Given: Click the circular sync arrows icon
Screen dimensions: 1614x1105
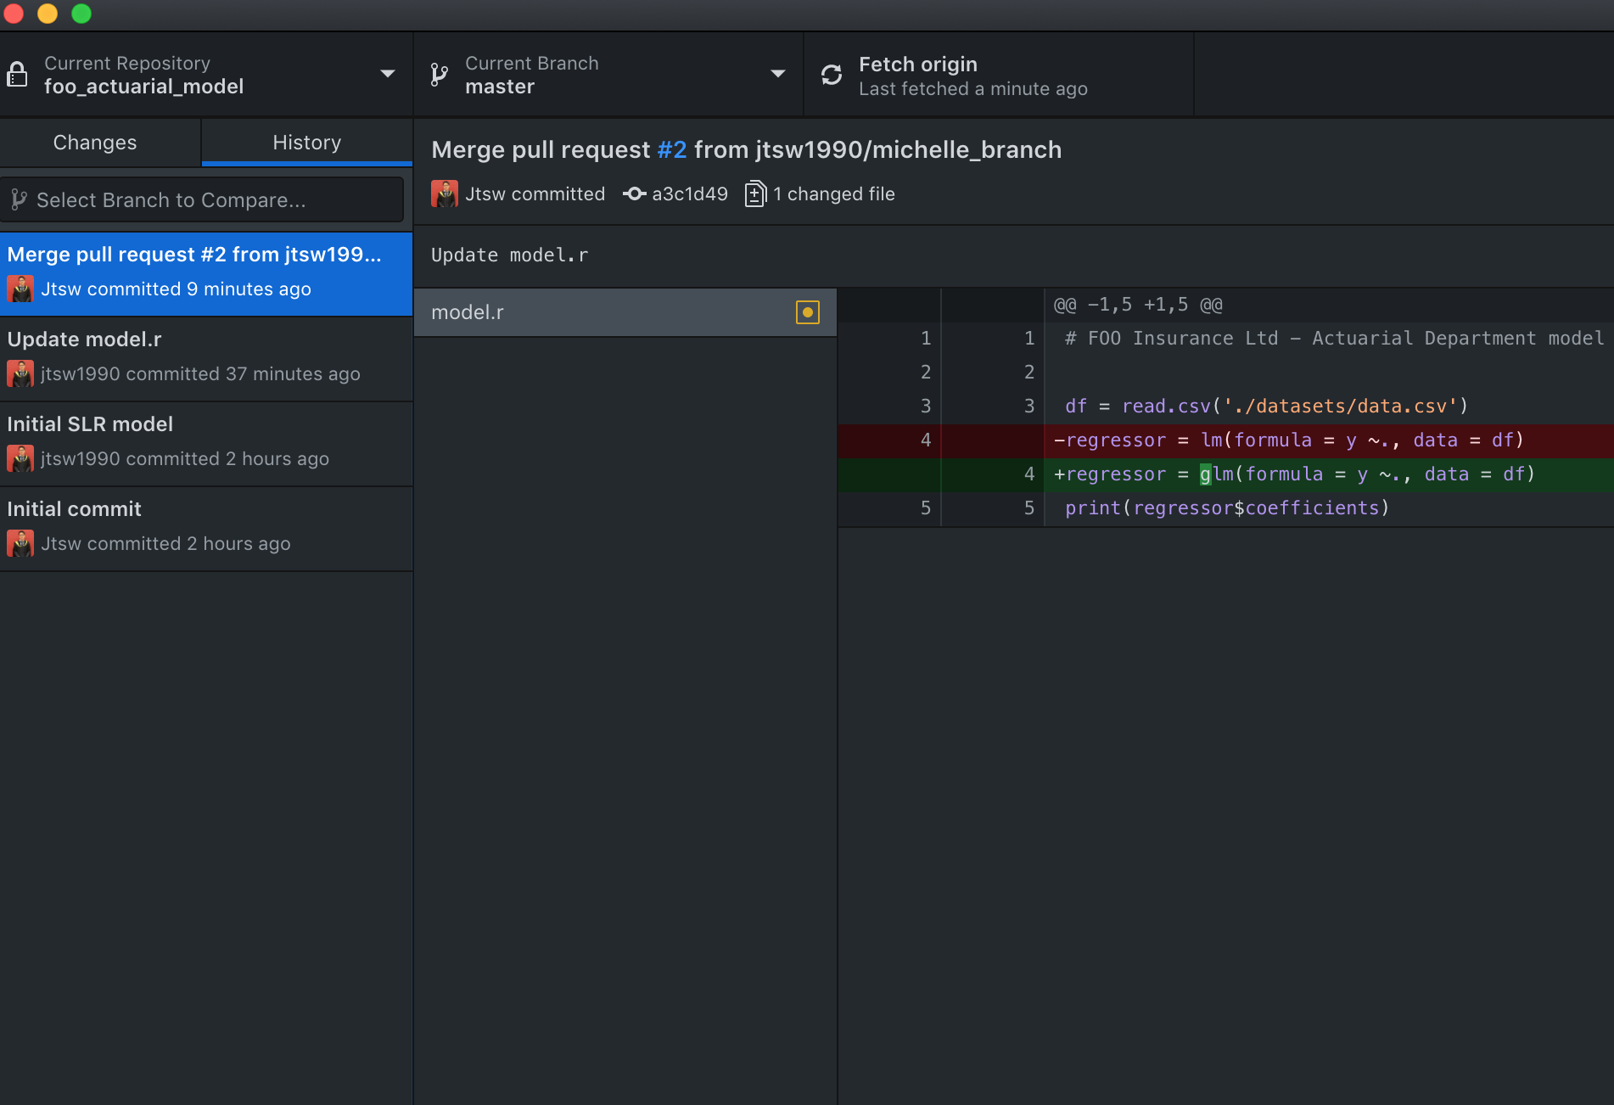Looking at the screenshot, I should pos(830,74).
